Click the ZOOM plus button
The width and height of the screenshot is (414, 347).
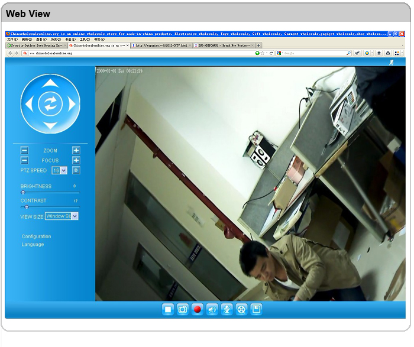(76, 151)
